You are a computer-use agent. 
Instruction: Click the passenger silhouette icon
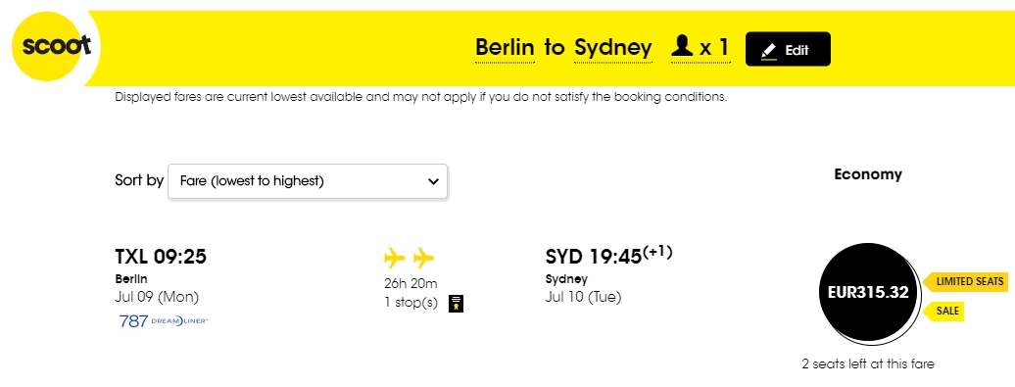(682, 47)
